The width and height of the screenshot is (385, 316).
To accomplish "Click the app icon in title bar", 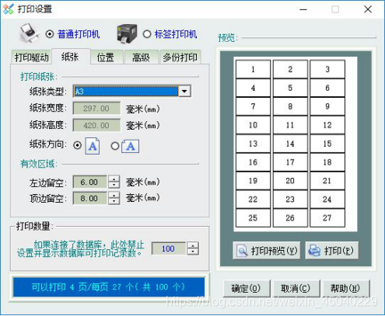I will pyautogui.click(x=9, y=9).
